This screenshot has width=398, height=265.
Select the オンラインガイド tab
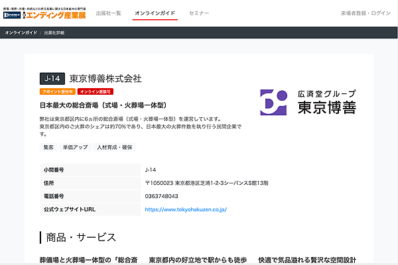[x=155, y=13]
